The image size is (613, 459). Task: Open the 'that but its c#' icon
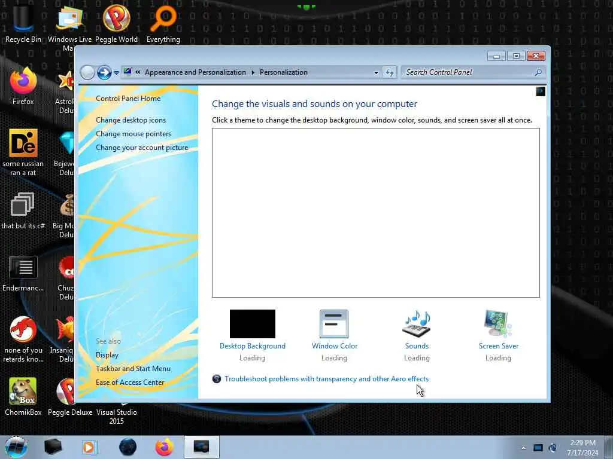pyautogui.click(x=23, y=211)
